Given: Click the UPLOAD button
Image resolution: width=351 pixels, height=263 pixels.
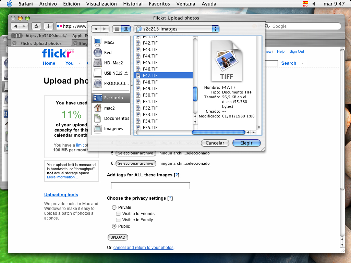Looking at the screenshot, I should (118, 237).
